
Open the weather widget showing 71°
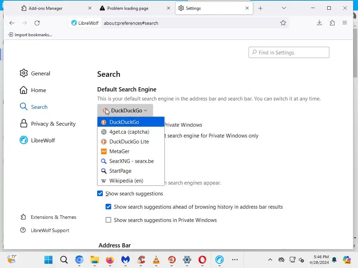[x=12, y=259]
